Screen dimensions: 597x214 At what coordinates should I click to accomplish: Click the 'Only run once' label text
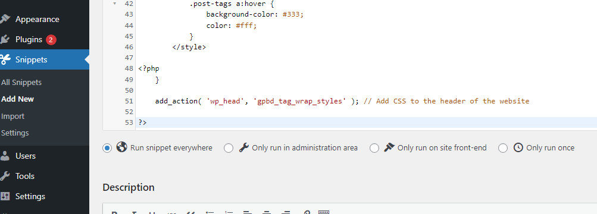[550, 148]
